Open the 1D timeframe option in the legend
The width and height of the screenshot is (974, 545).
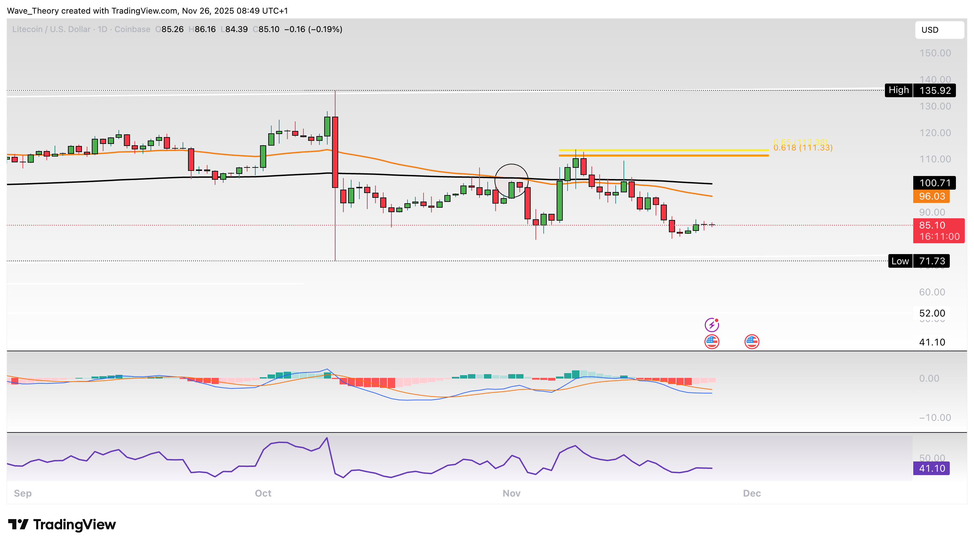(102, 29)
